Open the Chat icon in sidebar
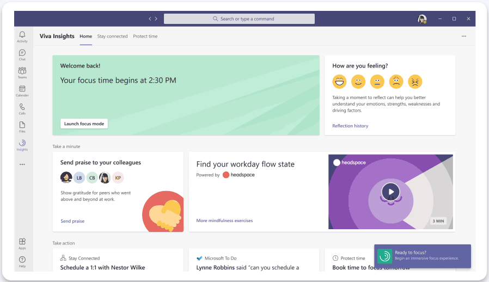The height and width of the screenshot is (282, 489). [x=22, y=54]
